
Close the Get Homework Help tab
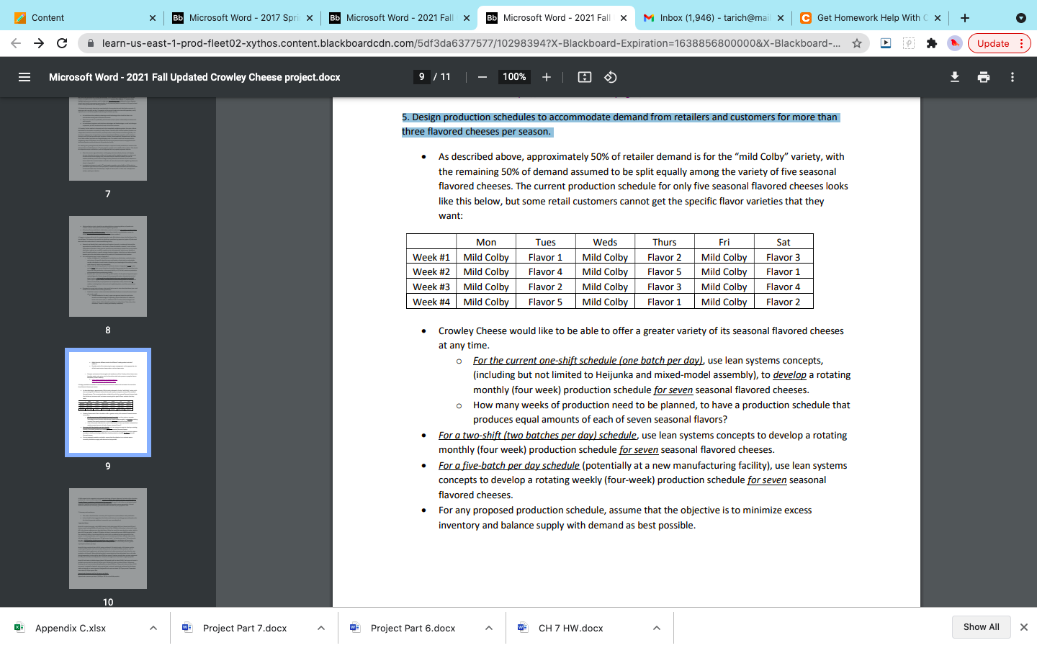pos(938,18)
